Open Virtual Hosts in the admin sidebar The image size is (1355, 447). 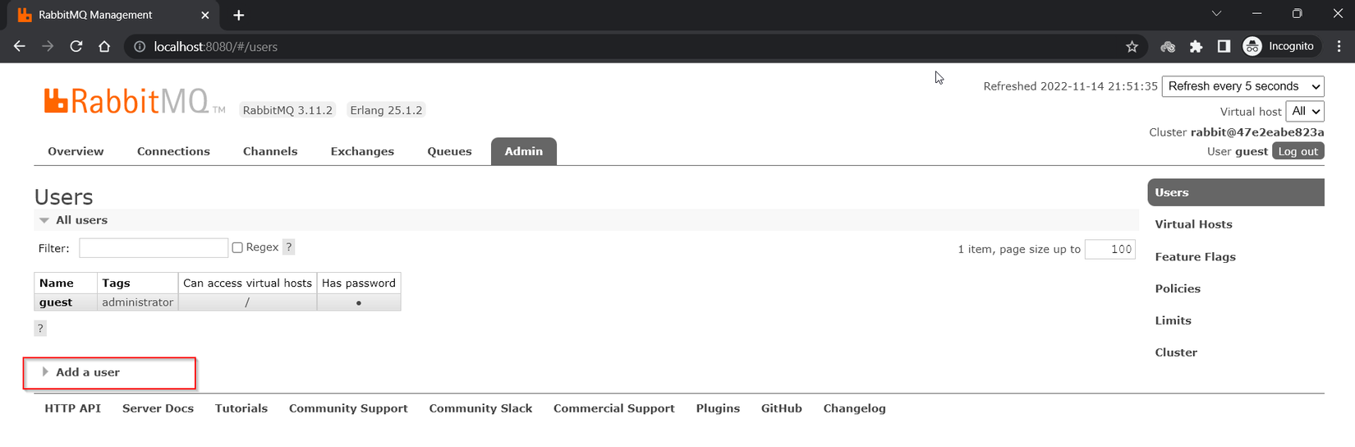[x=1193, y=224]
